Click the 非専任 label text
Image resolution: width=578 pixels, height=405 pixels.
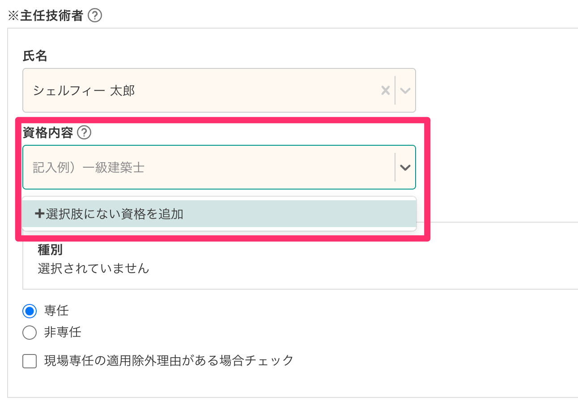click(x=63, y=333)
